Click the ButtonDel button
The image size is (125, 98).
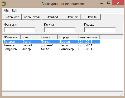click(x=91, y=17)
